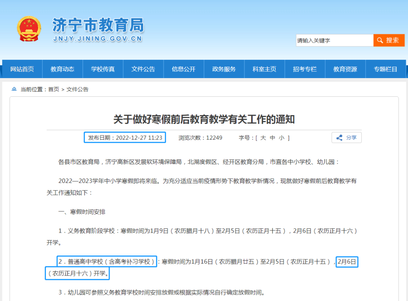The height and width of the screenshot is (301, 408).
Task: Set font size to 小
Action: click(281, 138)
